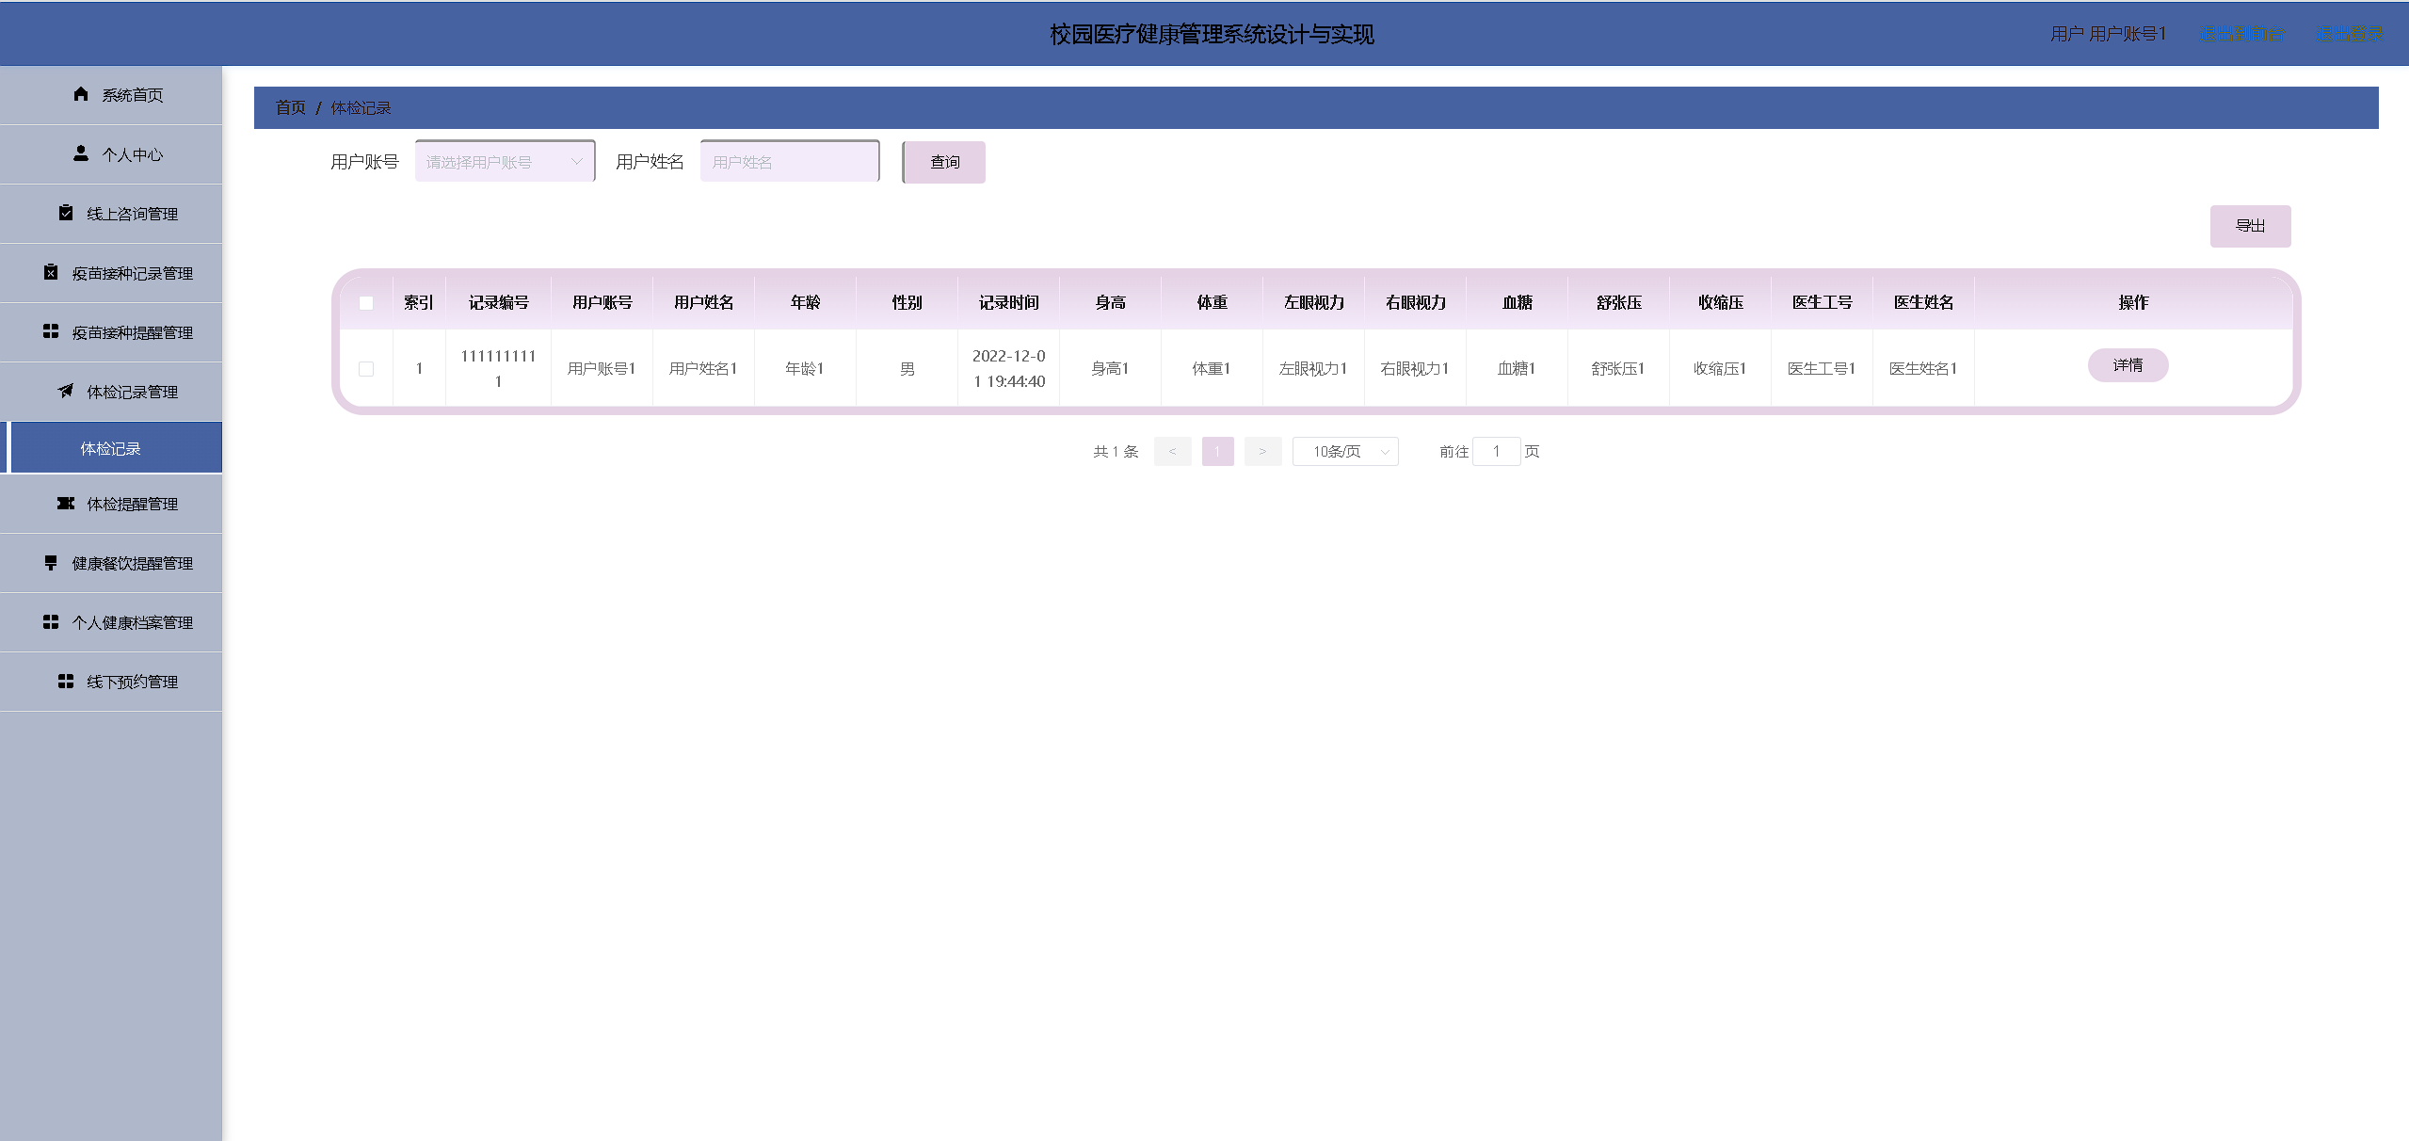Open the 10条/页 page size dropdown
The height and width of the screenshot is (1141, 2409).
click(1345, 452)
